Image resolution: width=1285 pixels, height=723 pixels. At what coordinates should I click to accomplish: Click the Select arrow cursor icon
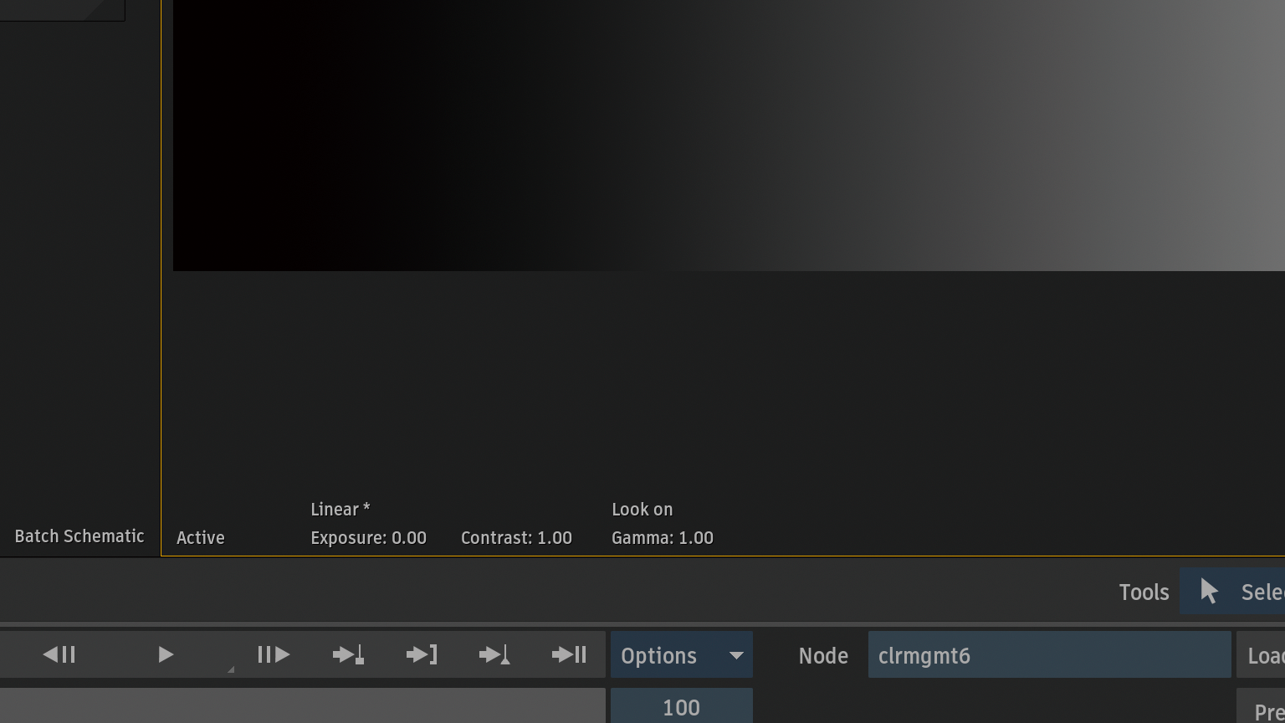pos(1209,592)
